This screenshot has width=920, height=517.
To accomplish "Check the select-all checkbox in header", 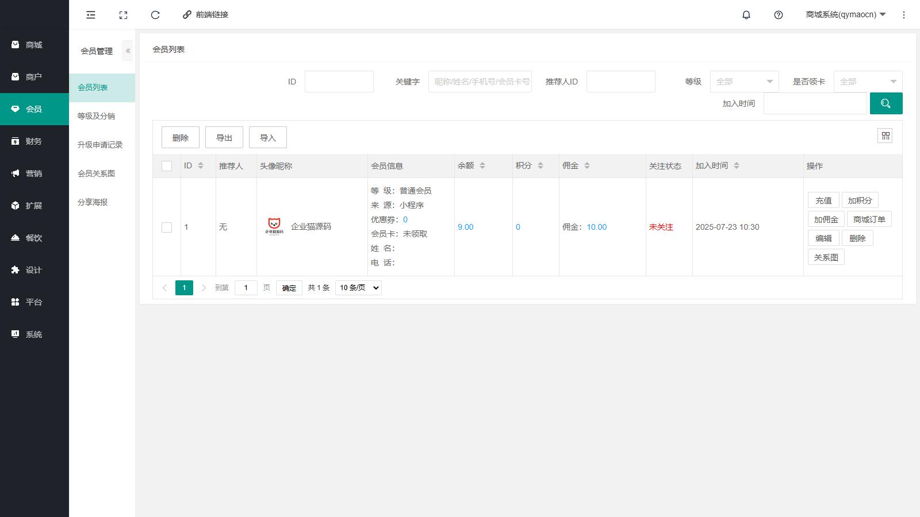I will point(167,166).
